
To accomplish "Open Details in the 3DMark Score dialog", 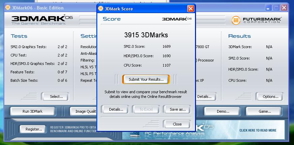I will [x=115, y=109].
